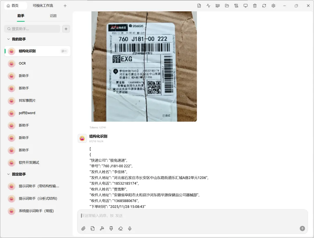The image size is (314, 238).
Task: Click the message input box
Action: (x=192, y=216)
